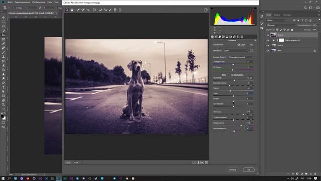The image size is (321, 181).
Task: Open the layer blend mode dropdown
Action: point(281,25)
